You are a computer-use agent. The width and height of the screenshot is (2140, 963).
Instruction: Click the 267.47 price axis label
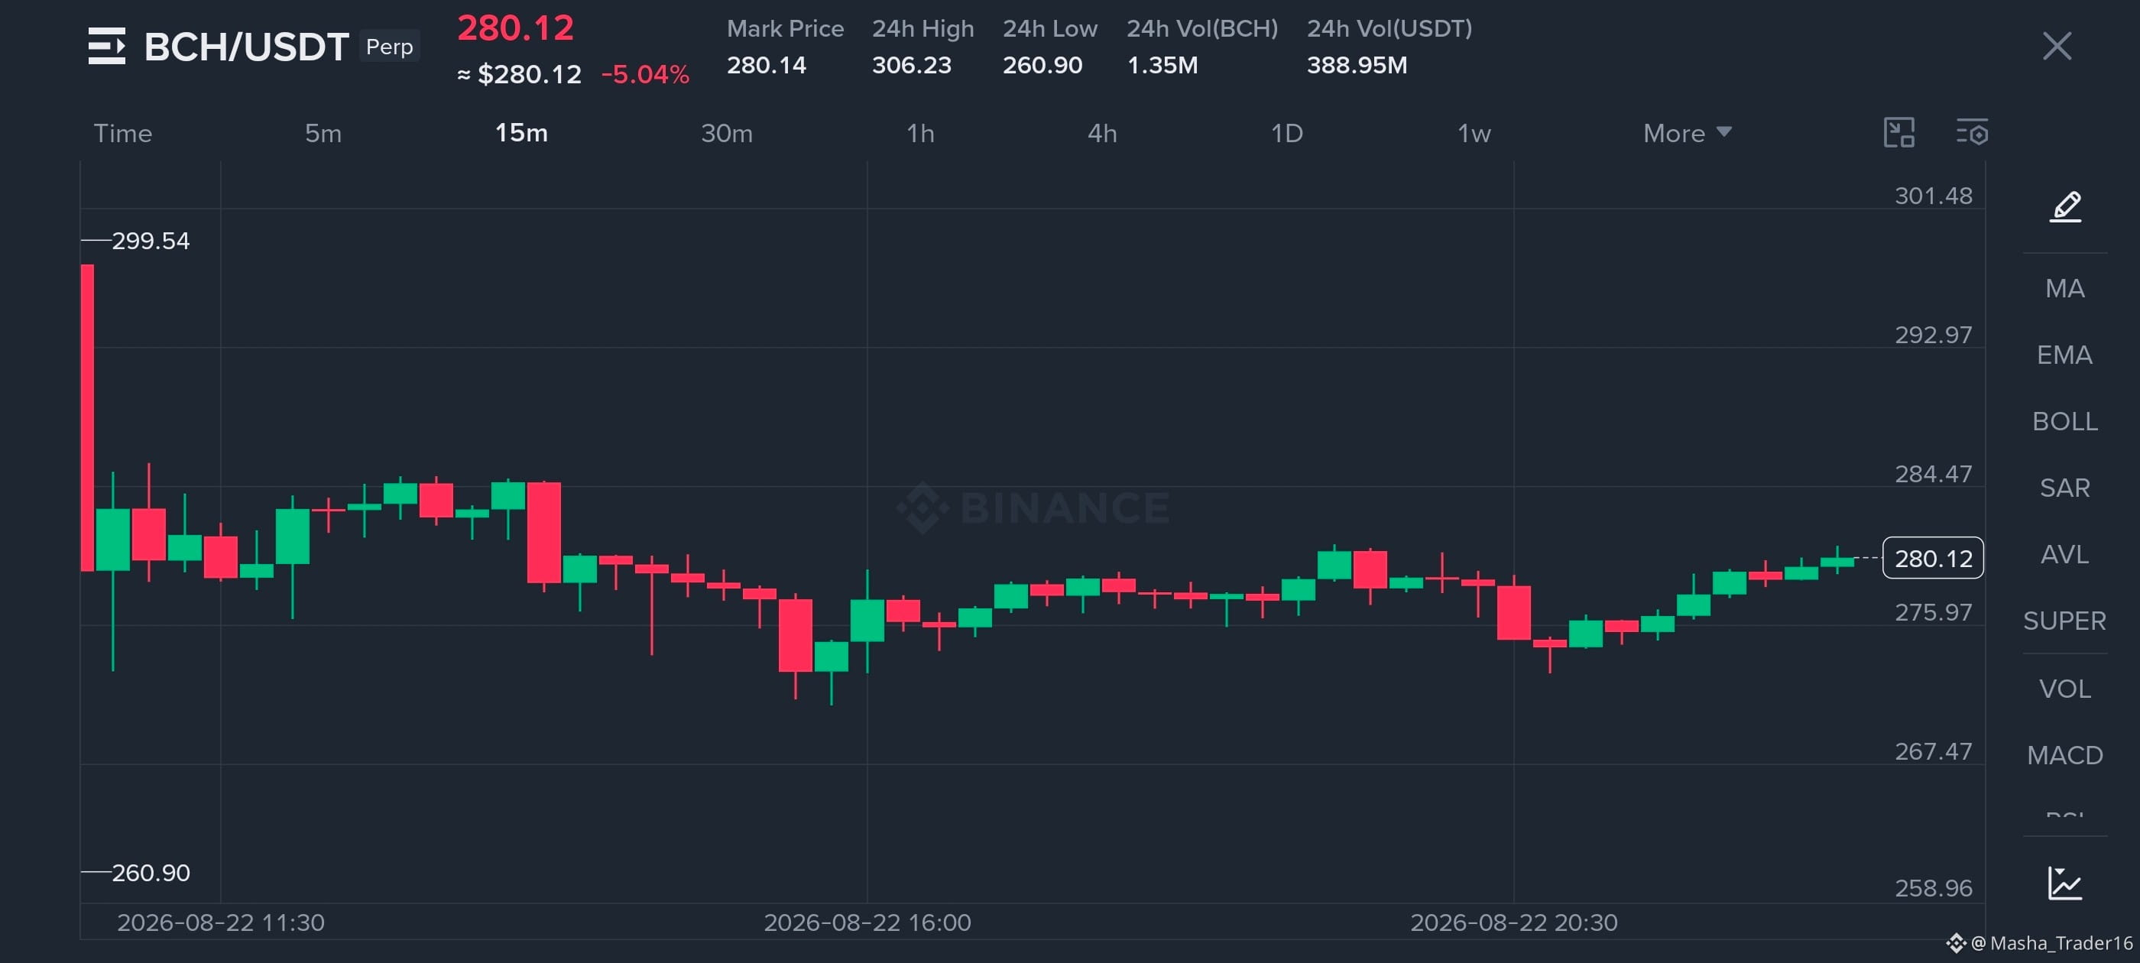click(x=1933, y=751)
